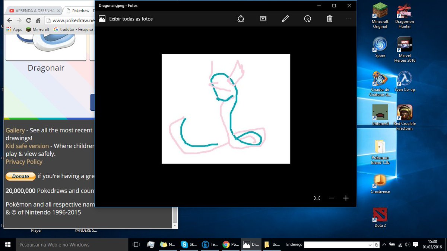The width and height of the screenshot is (447, 251).
Task: Open Dota 2 desktop shortcut
Action: click(380, 218)
